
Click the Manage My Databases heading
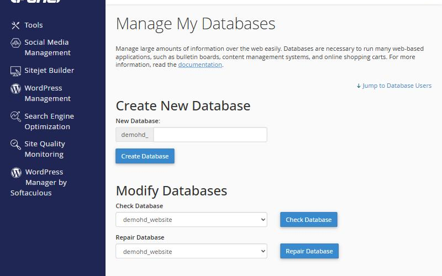196,24
